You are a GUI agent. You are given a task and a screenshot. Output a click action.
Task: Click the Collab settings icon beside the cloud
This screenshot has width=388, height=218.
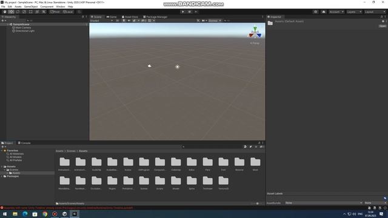tap(315, 12)
